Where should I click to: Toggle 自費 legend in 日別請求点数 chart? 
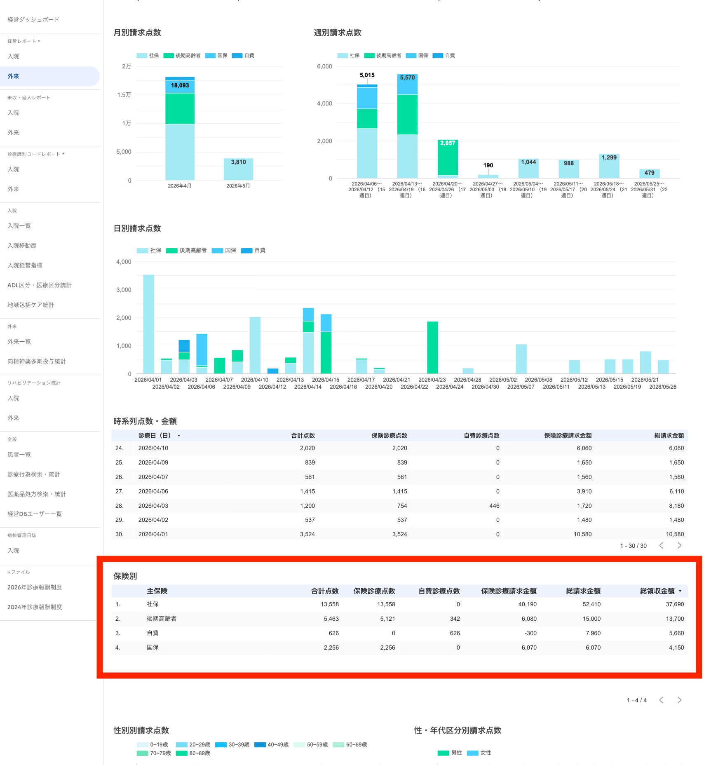253,250
